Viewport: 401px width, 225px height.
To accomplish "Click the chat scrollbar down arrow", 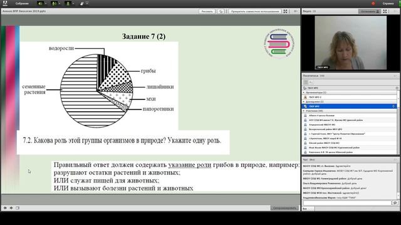I will (398, 196).
